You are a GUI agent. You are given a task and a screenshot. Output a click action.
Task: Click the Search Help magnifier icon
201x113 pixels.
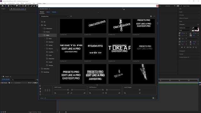point(182,6)
